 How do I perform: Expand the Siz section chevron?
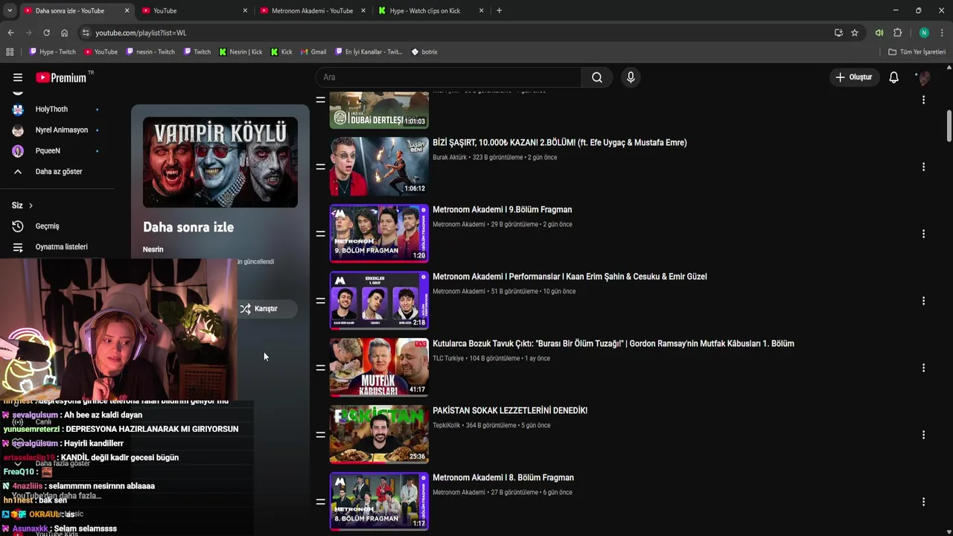pyautogui.click(x=31, y=205)
